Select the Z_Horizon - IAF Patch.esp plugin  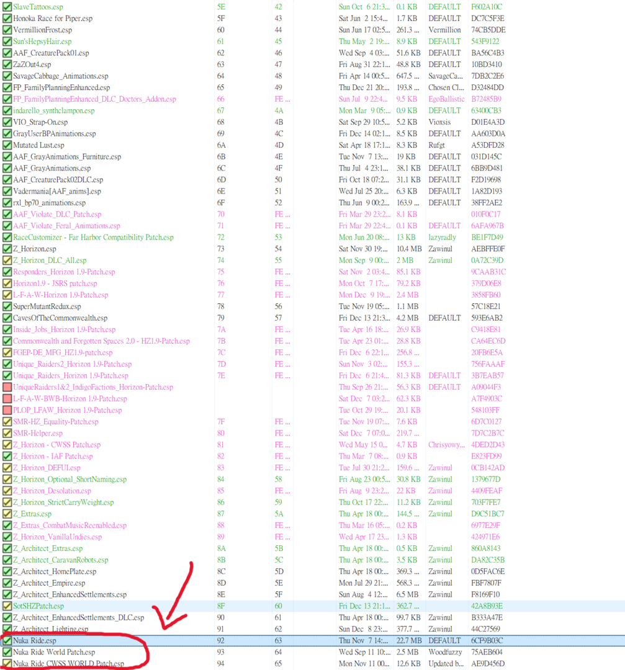point(53,457)
